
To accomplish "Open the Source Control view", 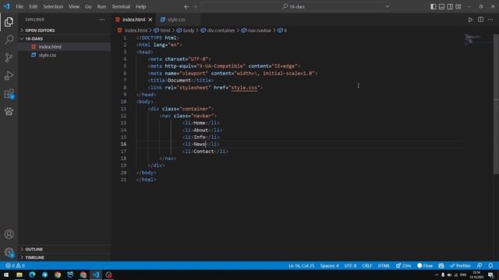I will (x=9, y=58).
